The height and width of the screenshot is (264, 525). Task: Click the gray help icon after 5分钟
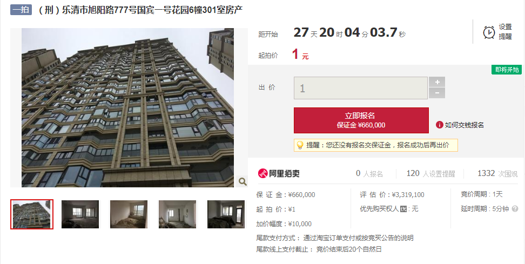click(515, 209)
